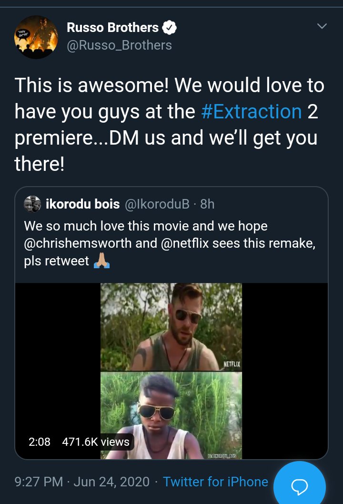Click the verified badge next to Russo Brothers

pyautogui.click(x=170, y=28)
